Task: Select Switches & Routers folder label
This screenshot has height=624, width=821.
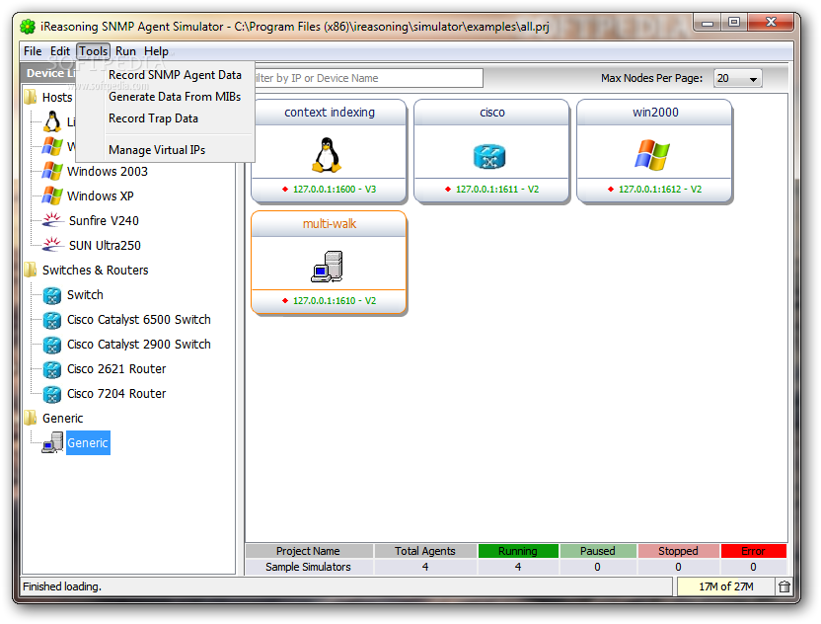Action: click(96, 270)
